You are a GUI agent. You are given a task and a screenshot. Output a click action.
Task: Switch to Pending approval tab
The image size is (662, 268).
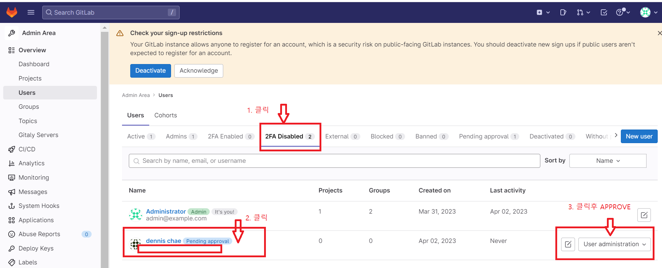coord(489,136)
